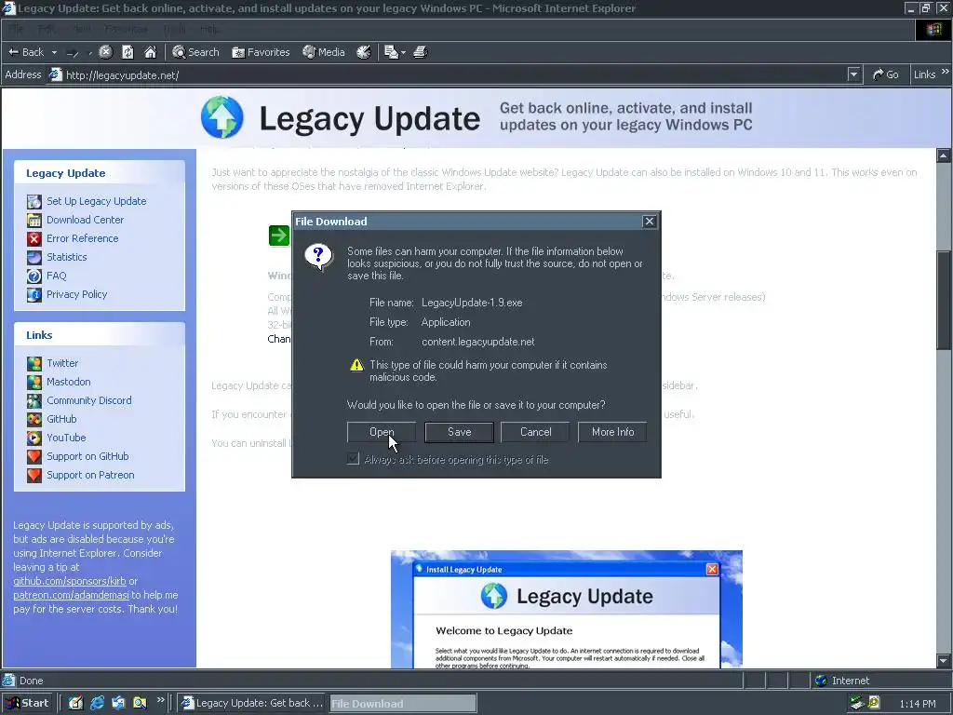Open the patreon.com/adamdemasi link
This screenshot has width=953, height=715.
(x=71, y=595)
